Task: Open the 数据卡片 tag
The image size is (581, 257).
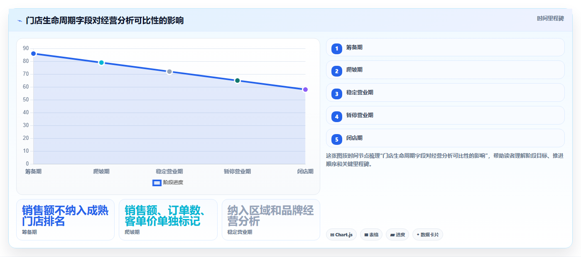Action: pyautogui.click(x=427, y=235)
